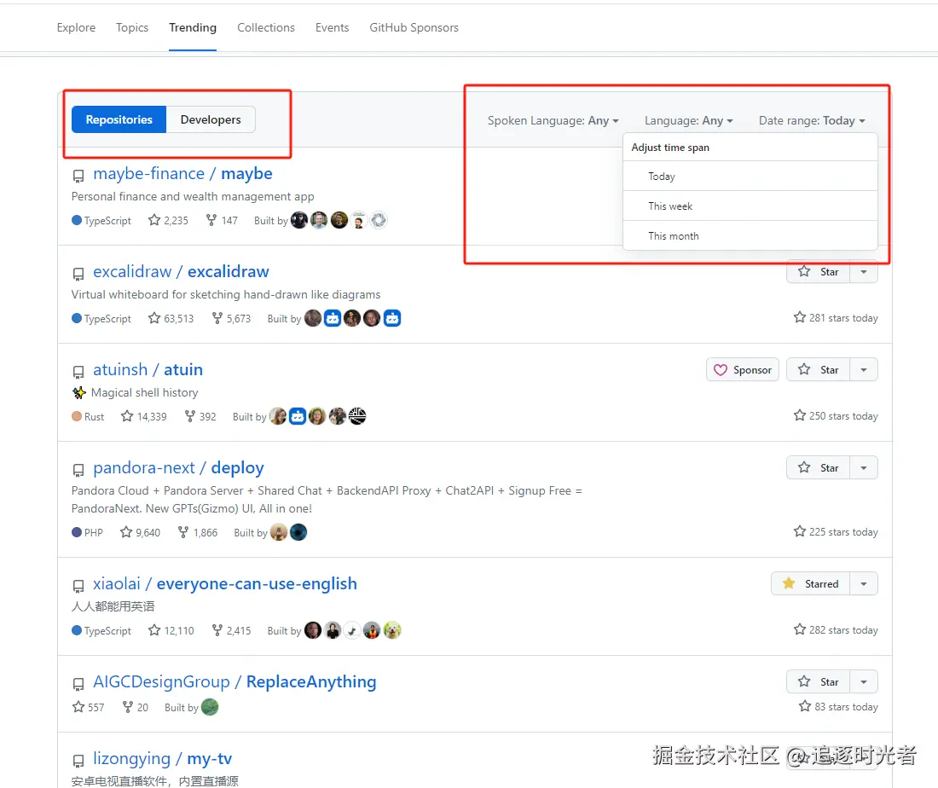
Task: View 14,339 stargazers of atuin
Action: [x=143, y=416]
